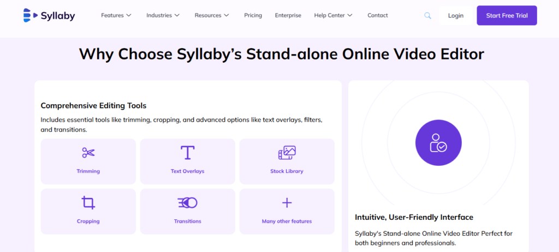Click the Stock Library image icon
559x252 pixels.
tap(287, 153)
